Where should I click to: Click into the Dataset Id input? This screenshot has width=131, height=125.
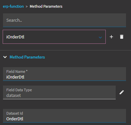click(65, 116)
